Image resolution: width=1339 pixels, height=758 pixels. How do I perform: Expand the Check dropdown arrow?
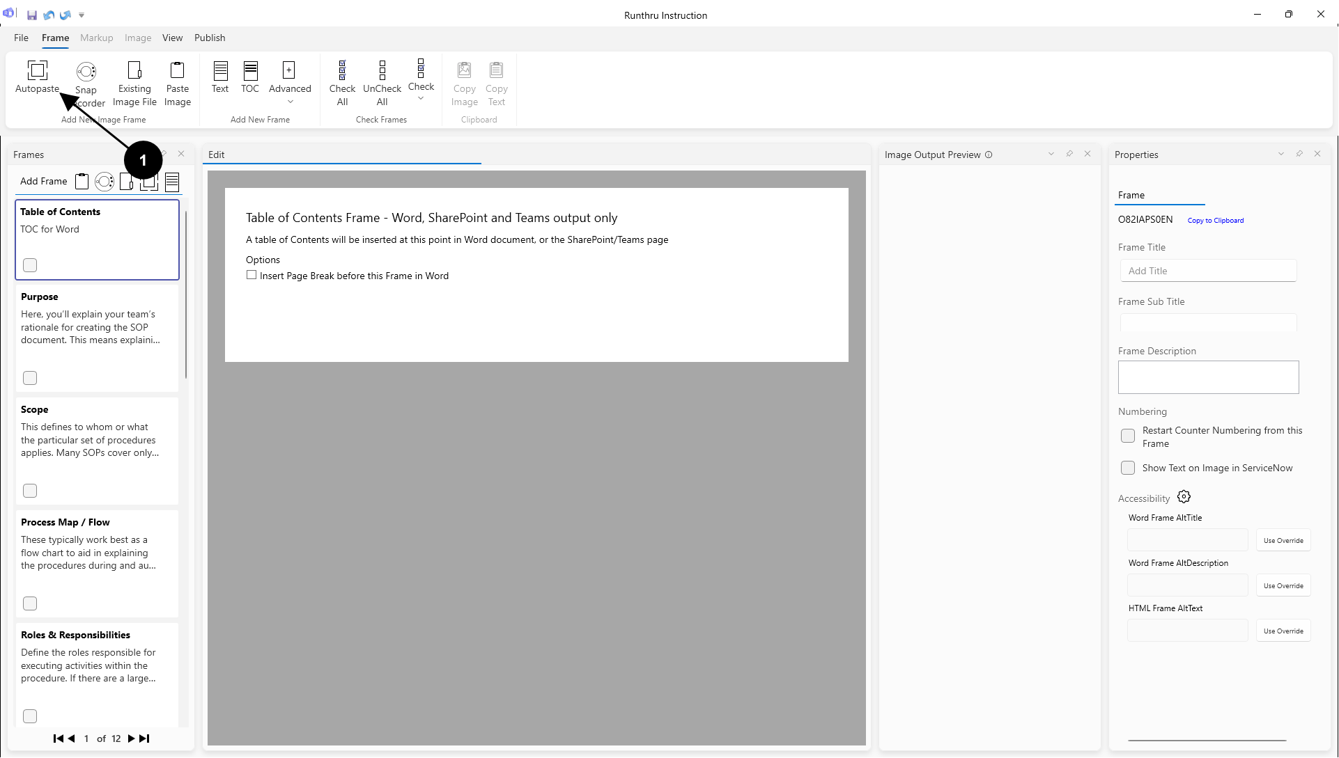tap(421, 99)
